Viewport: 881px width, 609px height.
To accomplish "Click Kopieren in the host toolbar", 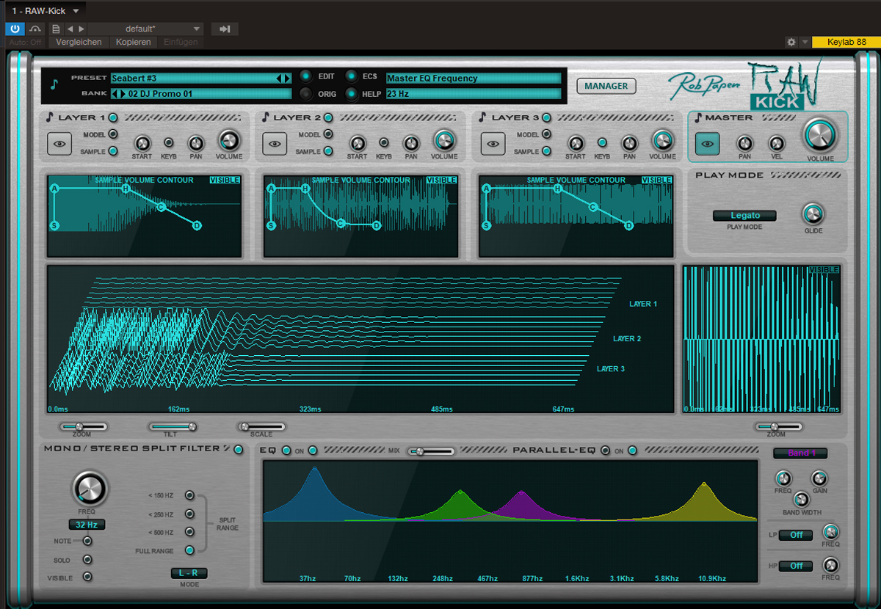I will [x=133, y=42].
